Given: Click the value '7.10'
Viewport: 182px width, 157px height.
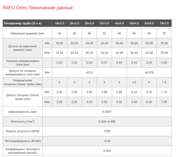Looking at the screenshot, I should [164, 92].
